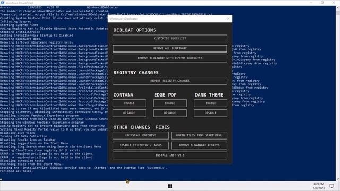Disable Edge PDF
The height and width of the screenshot is (191, 340).
[x=170, y=113]
